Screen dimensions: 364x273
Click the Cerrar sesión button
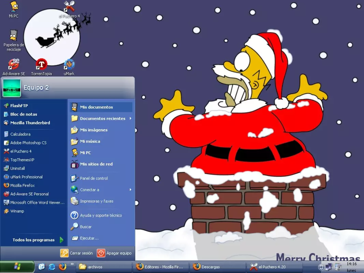coord(76,253)
